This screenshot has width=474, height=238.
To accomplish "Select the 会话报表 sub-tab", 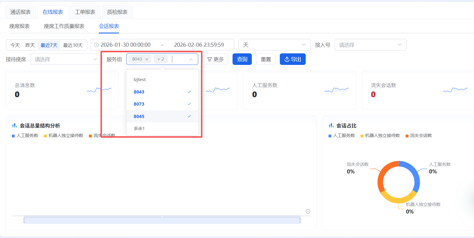I will click(109, 26).
